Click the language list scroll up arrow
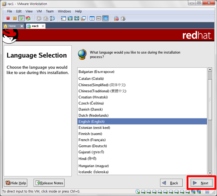Screen dimensions: 217x196 pyautogui.click(x=210, y=69)
